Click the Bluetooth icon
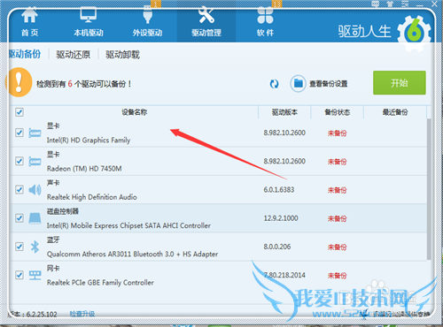 (35, 247)
